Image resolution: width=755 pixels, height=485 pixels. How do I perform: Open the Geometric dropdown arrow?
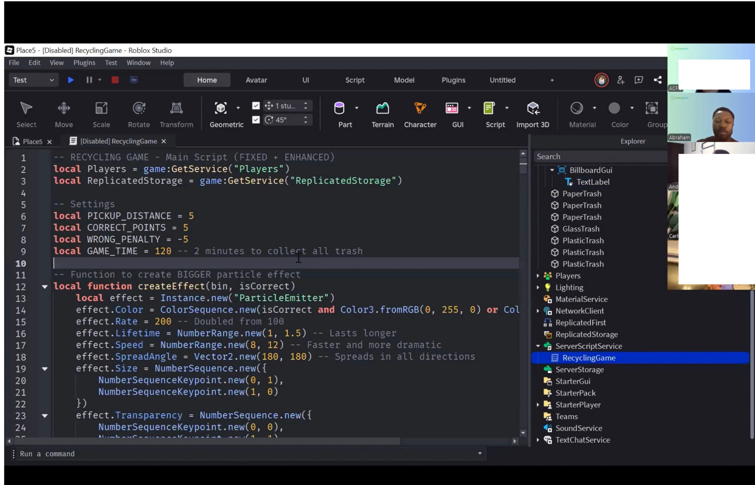point(238,108)
